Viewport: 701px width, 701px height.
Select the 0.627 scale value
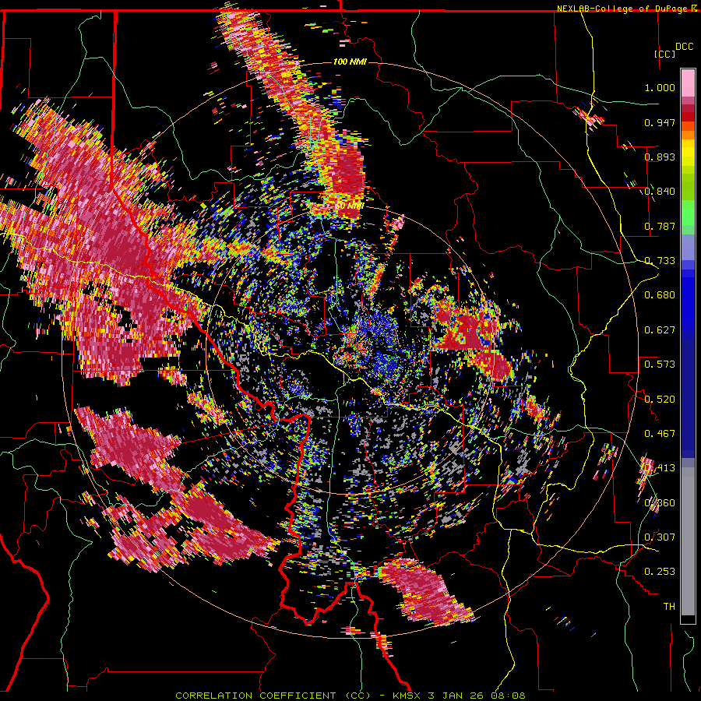tap(660, 330)
